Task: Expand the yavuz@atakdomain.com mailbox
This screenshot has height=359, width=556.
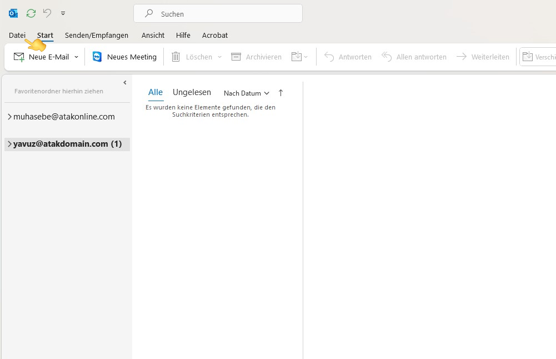Action: [x=9, y=143]
